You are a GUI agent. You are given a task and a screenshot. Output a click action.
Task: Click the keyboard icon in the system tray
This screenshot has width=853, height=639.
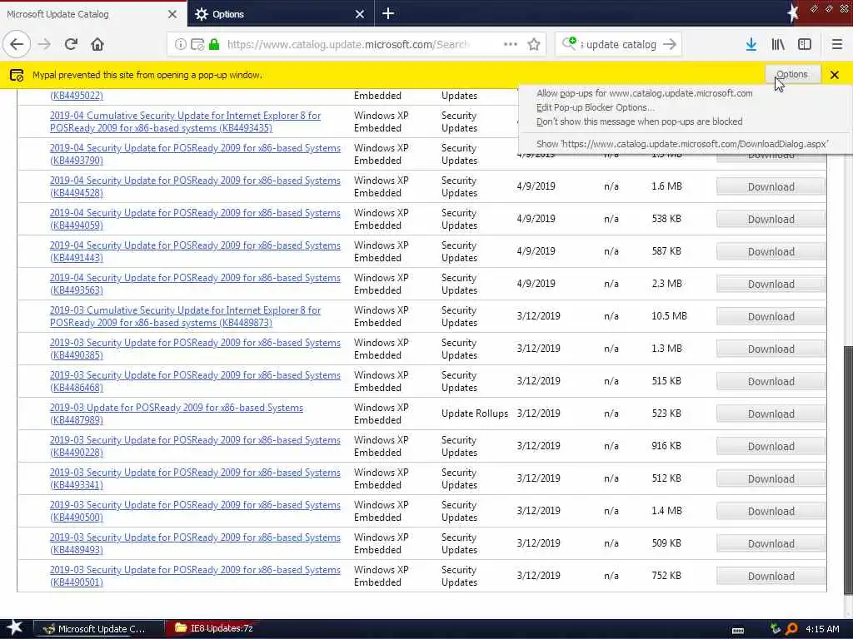click(738, 630)
